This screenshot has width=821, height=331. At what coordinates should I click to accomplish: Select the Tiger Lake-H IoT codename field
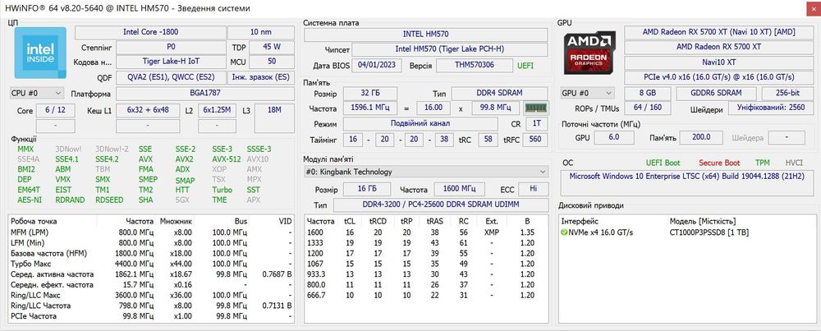click(171, 62)
